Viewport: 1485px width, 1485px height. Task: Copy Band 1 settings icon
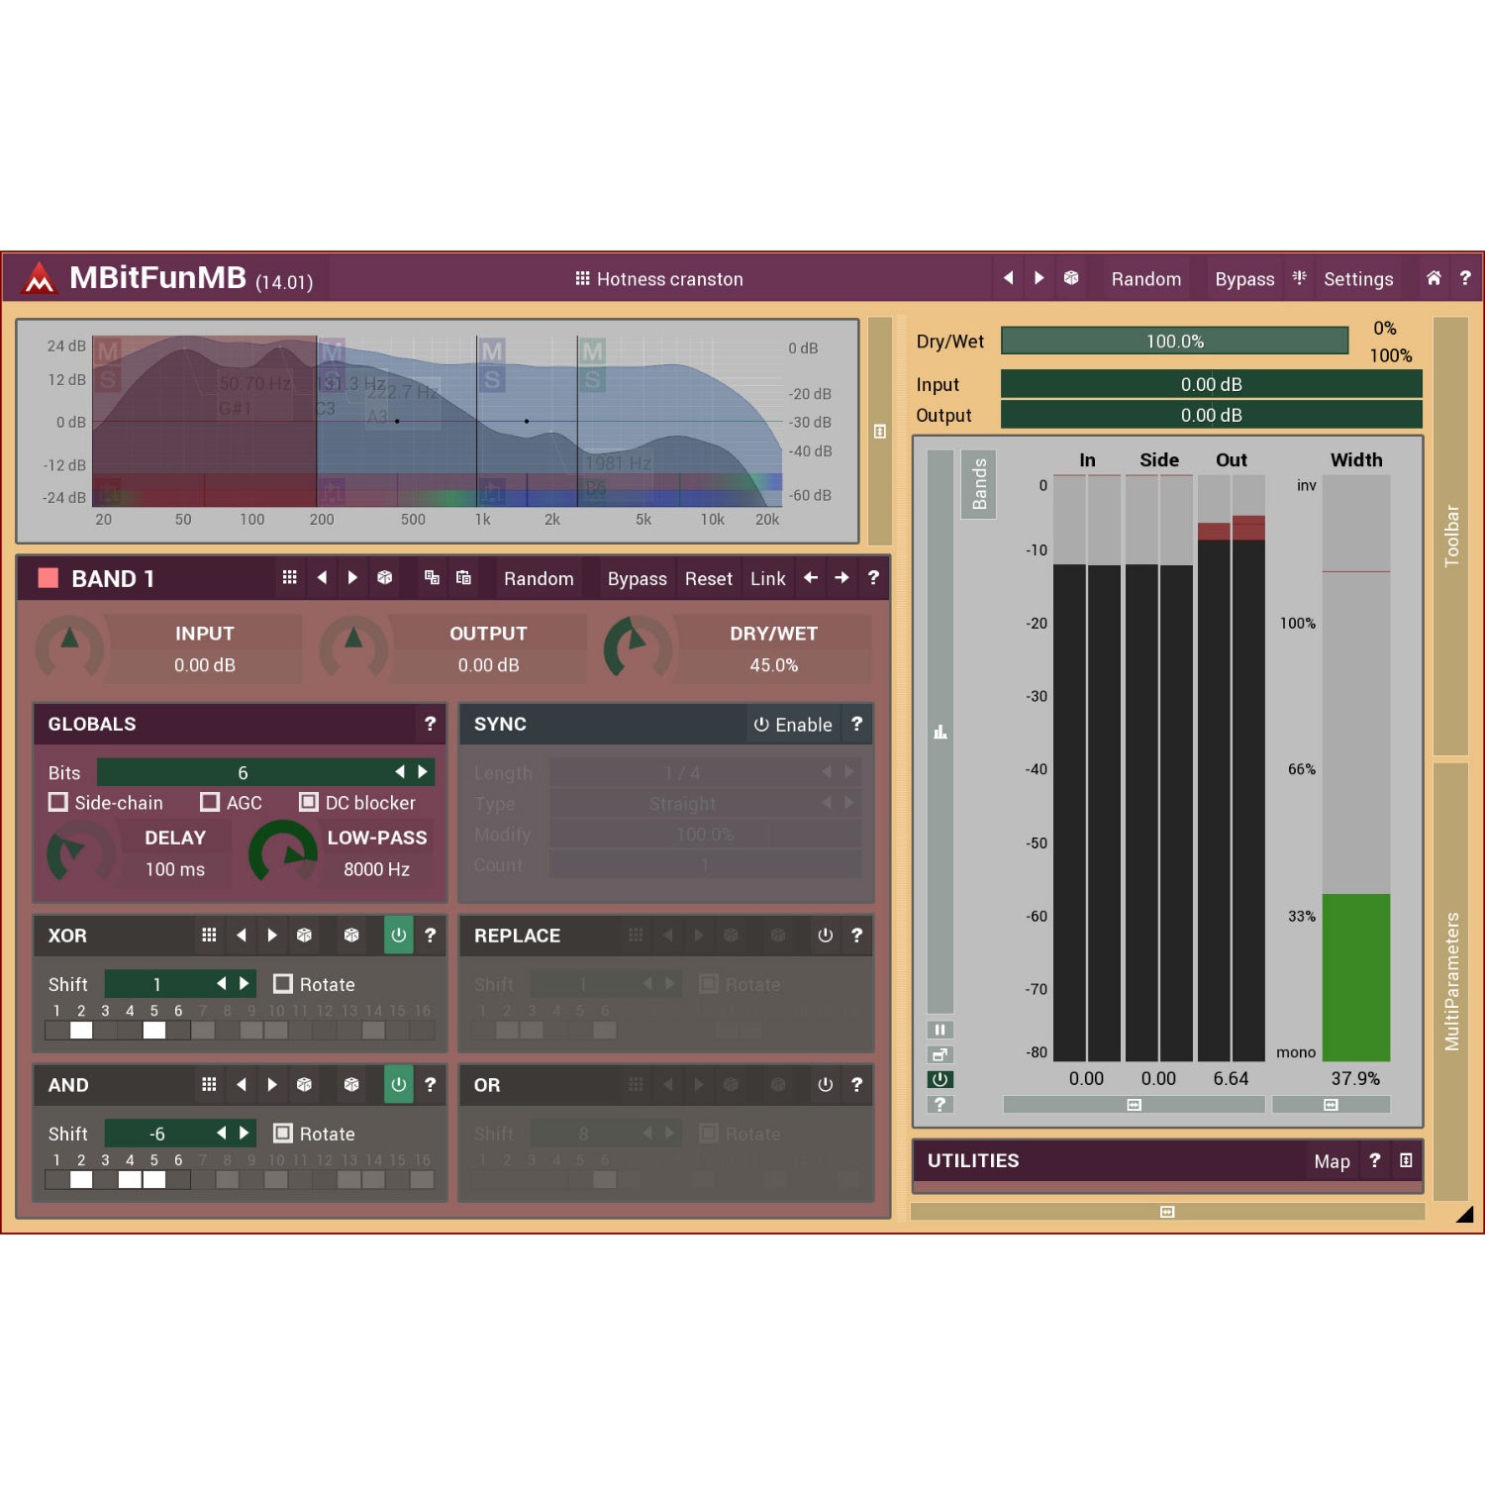[x=432, y=577]
